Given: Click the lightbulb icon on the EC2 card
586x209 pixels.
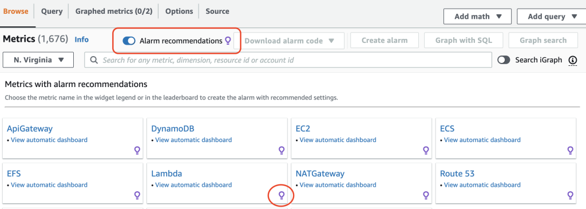Looking at the screenshot, I should pos(426,150).
